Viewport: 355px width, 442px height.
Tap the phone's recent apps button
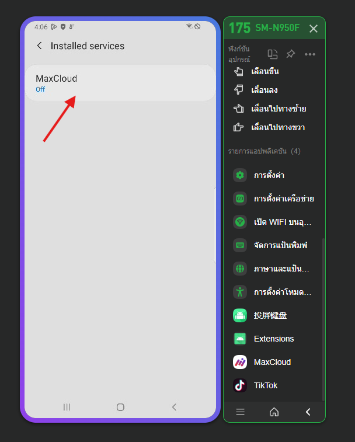click(x=67, y=407)
